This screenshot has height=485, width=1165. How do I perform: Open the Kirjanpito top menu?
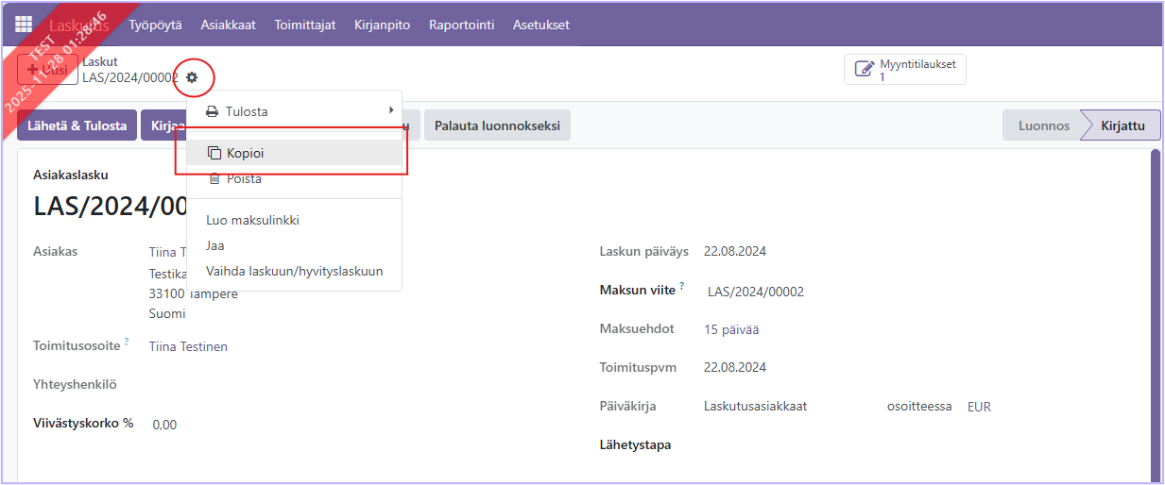[x=382, y=25]
